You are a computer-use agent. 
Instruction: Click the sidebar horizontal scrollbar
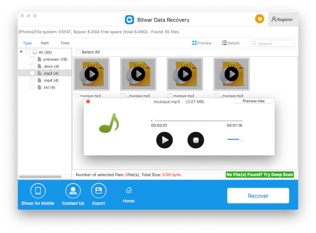(x=40, y=177)
